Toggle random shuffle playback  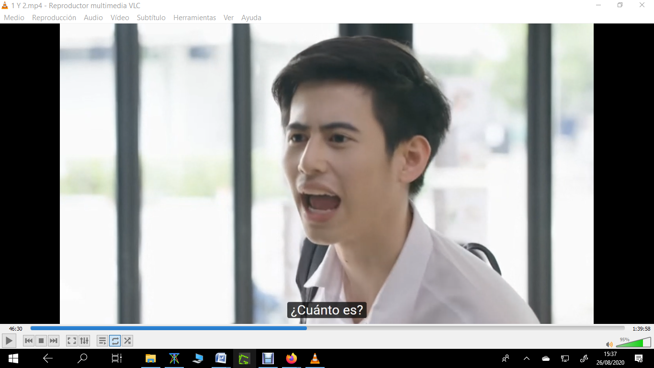[127, 341]
